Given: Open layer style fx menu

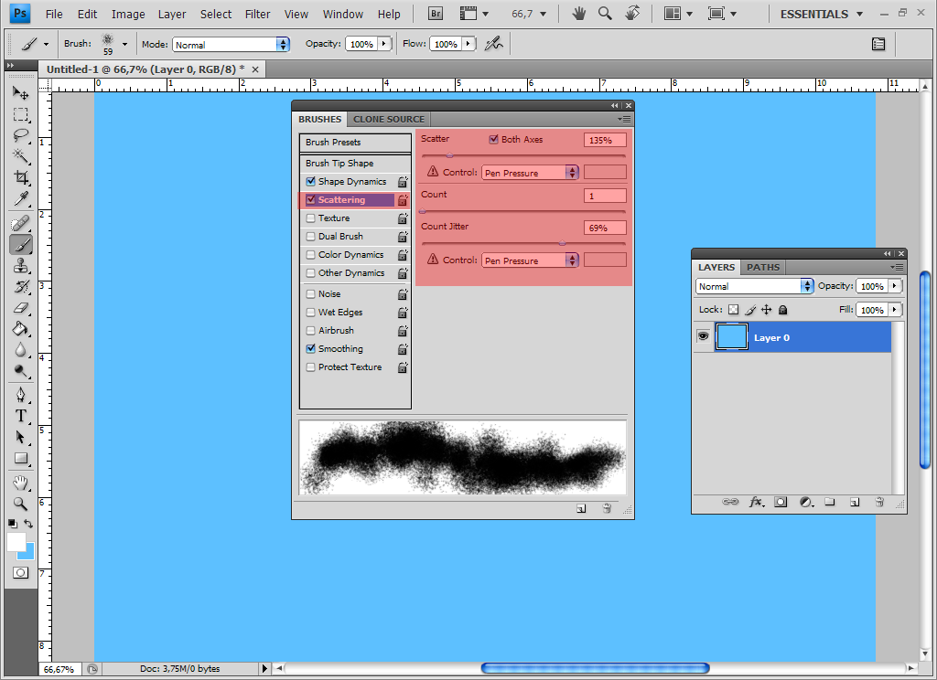Looking at the screenshot, I should point(757,502).
